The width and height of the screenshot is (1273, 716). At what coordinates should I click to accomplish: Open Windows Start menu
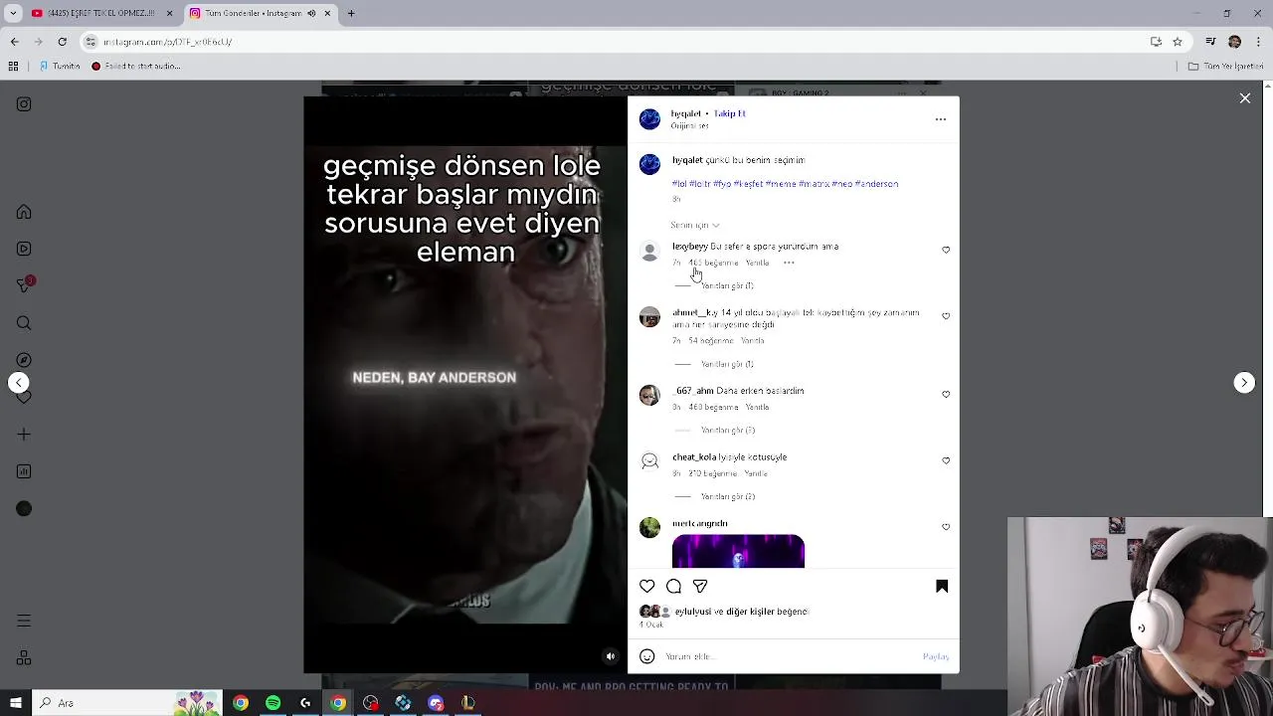click(15, 703)
